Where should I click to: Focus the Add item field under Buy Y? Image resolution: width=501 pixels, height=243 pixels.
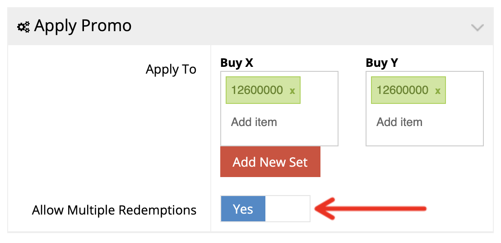399,122
